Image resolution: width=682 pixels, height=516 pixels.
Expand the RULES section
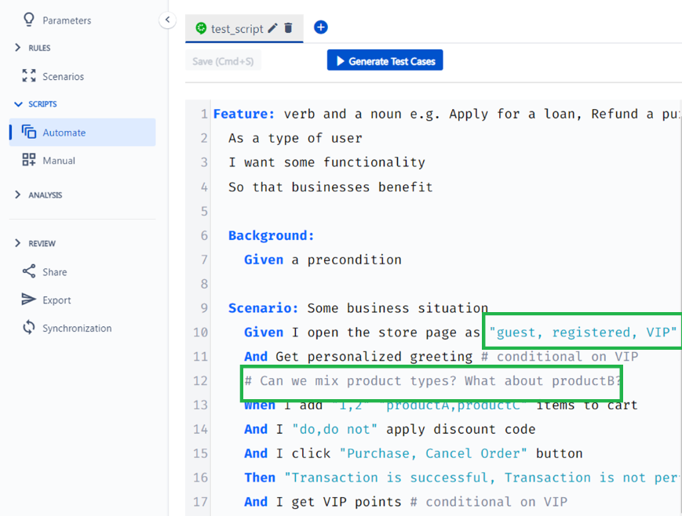click(18, 47)
